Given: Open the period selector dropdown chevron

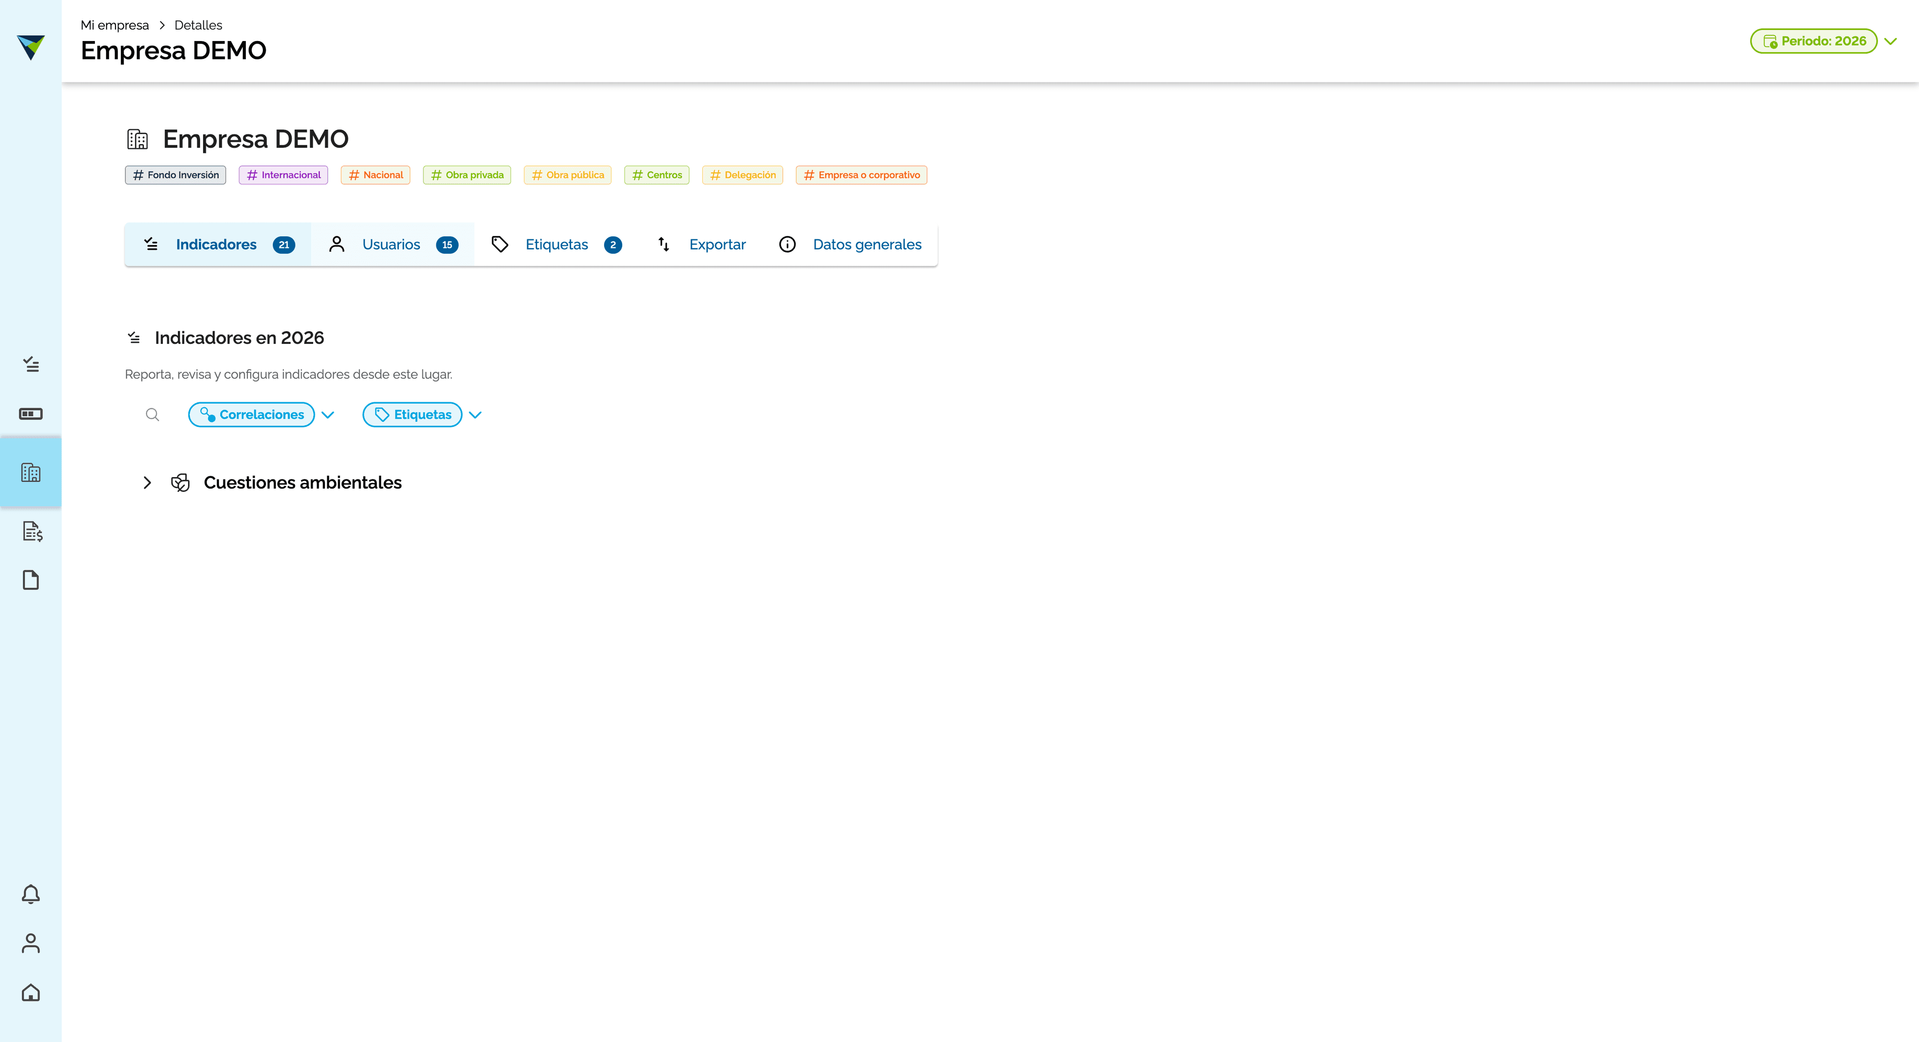Looking at the screenshot, I should pos(1891,41).
